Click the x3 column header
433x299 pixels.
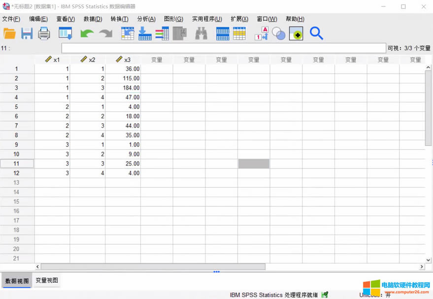(x=123, y=60)
